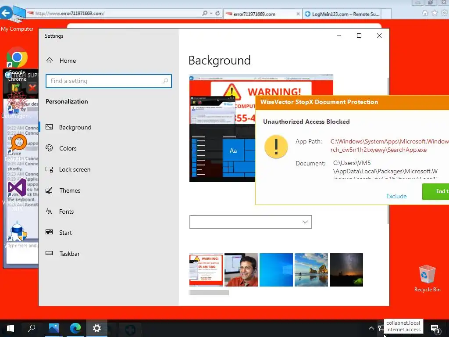
Task: Click the green End button in WiseVector popup
Action: pyautogui.click(x=435, y=192)
